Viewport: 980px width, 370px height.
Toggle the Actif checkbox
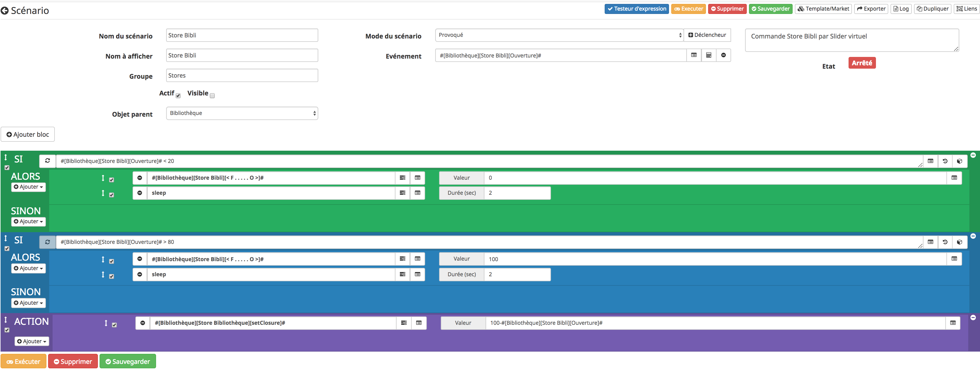pos(178,96)
